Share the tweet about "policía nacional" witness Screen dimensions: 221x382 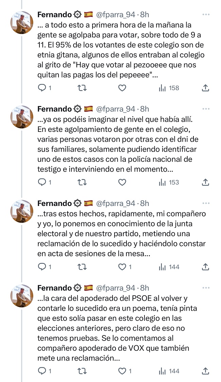tap(205, 183)
